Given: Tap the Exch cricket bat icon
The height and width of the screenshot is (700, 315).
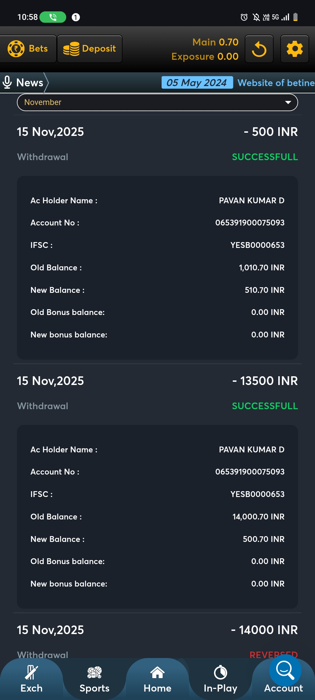Looking at the screenshot, I should [32, 673].
